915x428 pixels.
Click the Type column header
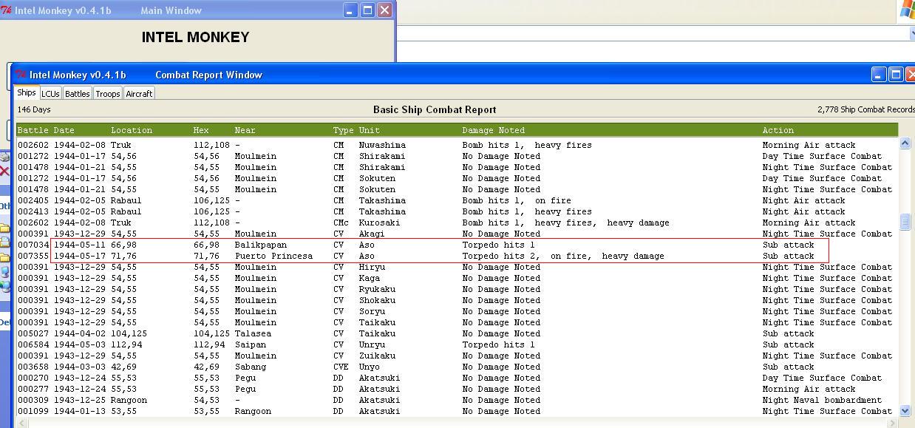coord(343,130)
